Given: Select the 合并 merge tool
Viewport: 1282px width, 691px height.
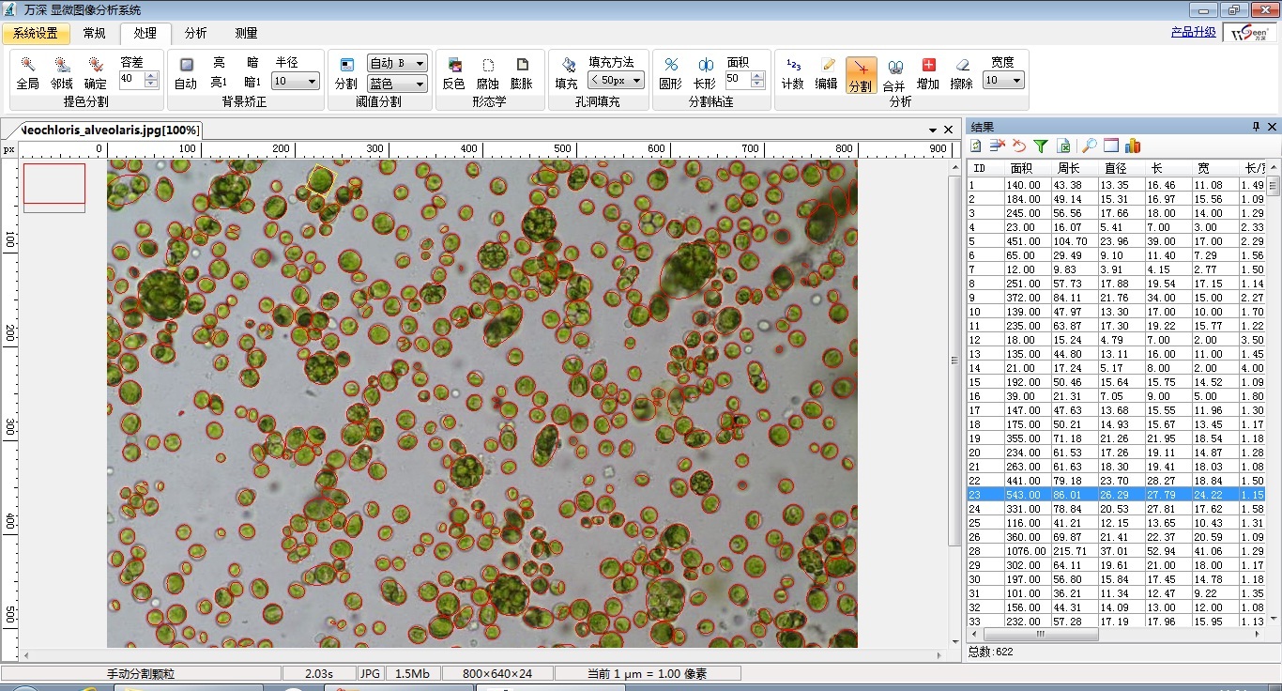Looking at the screenshot, I should [894, 75].
